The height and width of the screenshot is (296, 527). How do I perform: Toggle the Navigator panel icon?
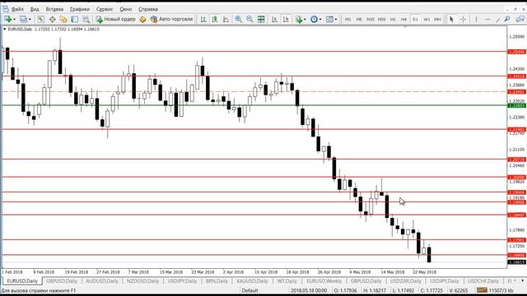[63, 19]
